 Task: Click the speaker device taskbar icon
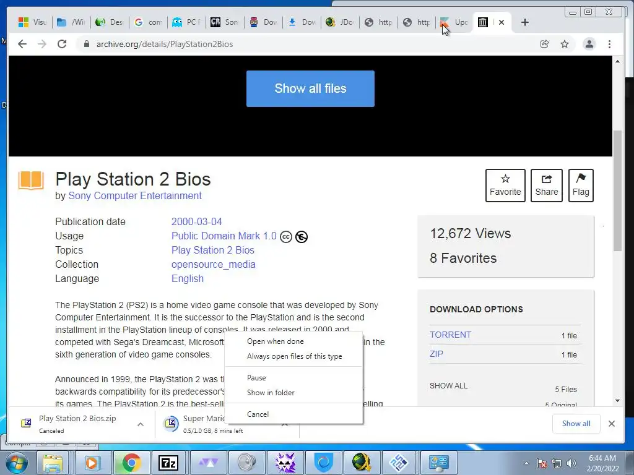point(246,463)
